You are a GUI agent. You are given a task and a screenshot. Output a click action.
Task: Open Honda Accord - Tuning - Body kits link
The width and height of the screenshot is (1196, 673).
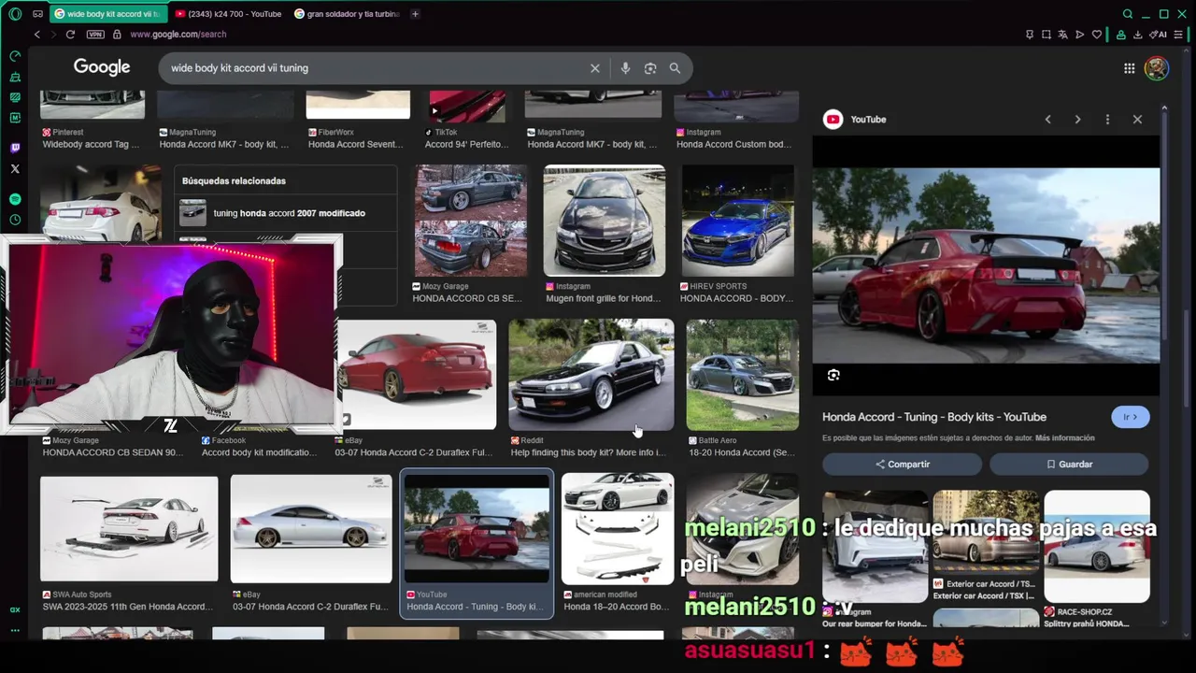pos(934,417)
